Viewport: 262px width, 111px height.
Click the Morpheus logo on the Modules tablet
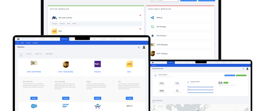18,39
